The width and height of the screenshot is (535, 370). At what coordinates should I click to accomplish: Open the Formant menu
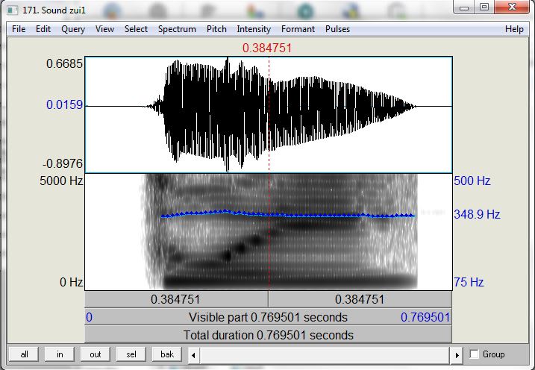[x=298, y=29]
